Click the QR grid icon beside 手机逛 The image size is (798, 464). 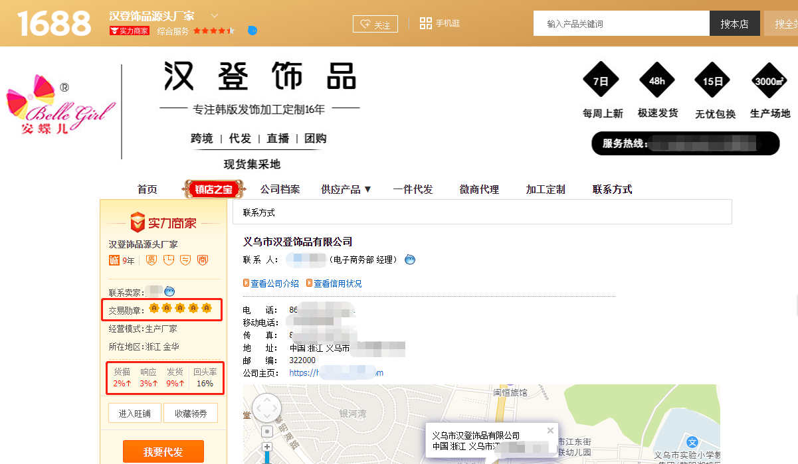tap(426, 23)
